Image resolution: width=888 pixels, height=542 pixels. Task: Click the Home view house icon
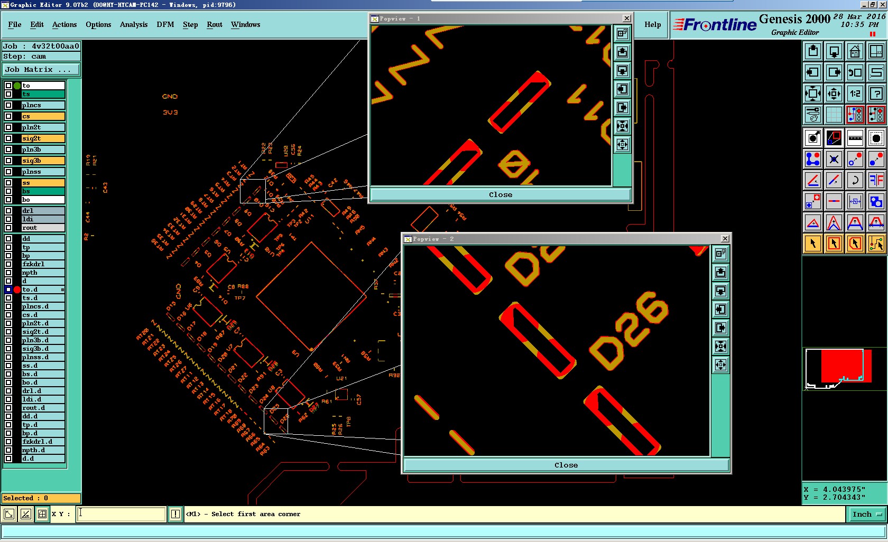pyautogui.click(x=855, y=52)
